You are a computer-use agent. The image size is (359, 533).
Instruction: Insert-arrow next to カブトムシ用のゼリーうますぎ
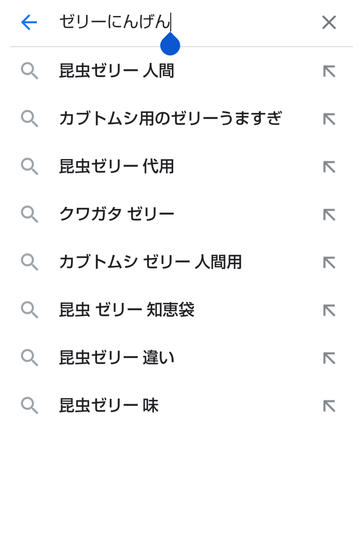point(329,119)
